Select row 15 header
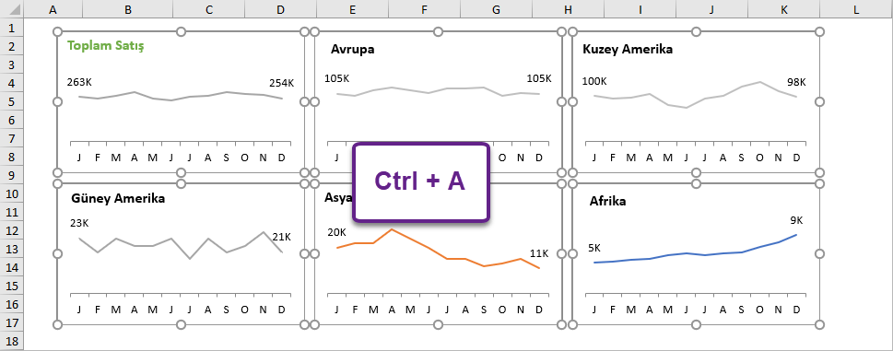Screen dimensions: 893x351 click(x=13, y=286)
